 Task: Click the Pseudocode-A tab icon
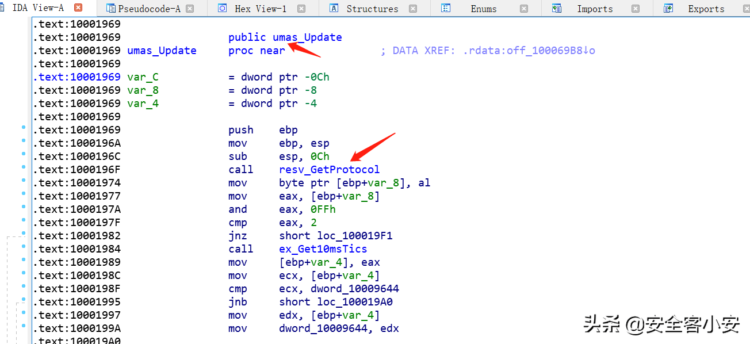pos(111,9)
